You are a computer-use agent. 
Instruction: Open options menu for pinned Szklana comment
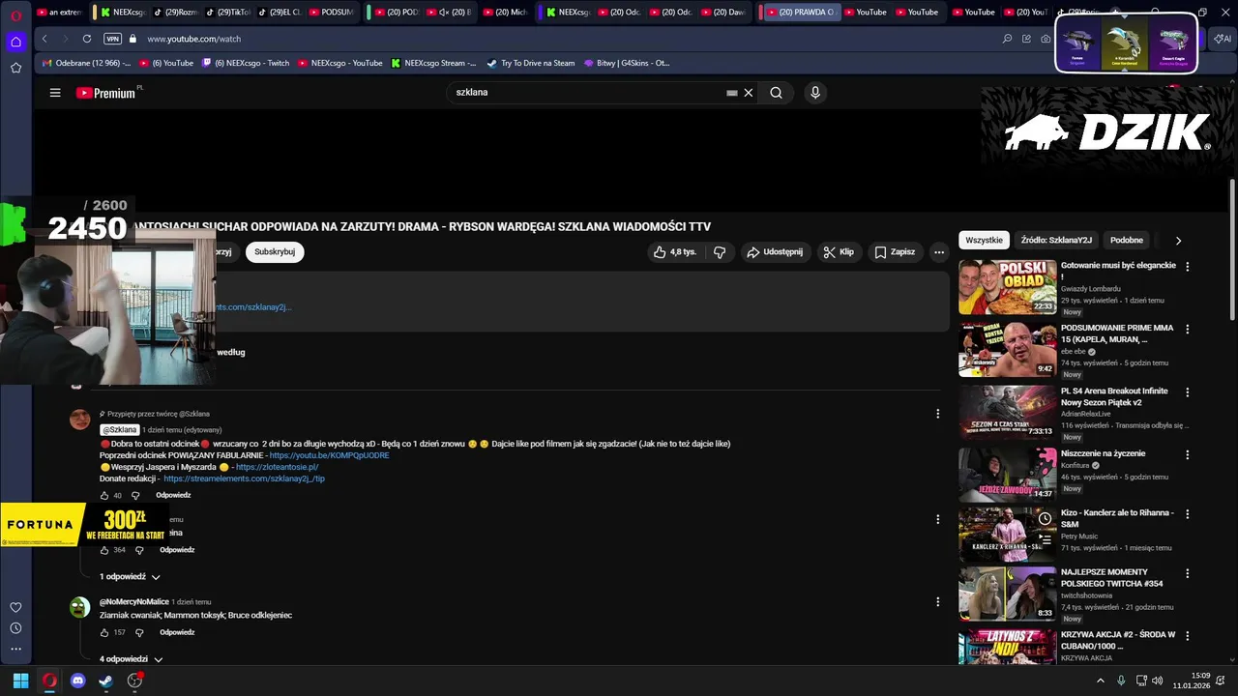coord(937,414)
